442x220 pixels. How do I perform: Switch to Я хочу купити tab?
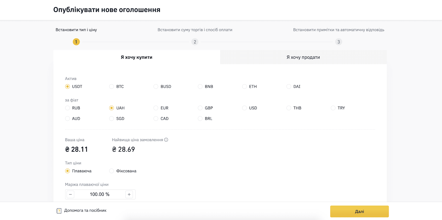pos(136,57)
